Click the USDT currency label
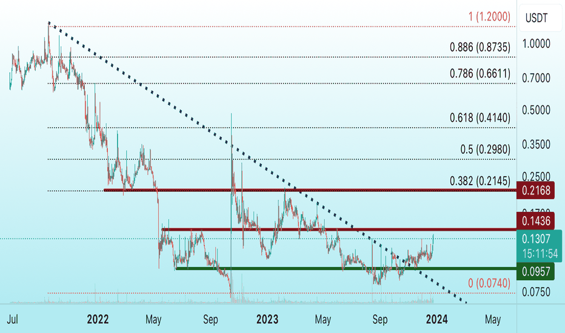The width and height of the screenshot is (565, 333). (536, 18)
